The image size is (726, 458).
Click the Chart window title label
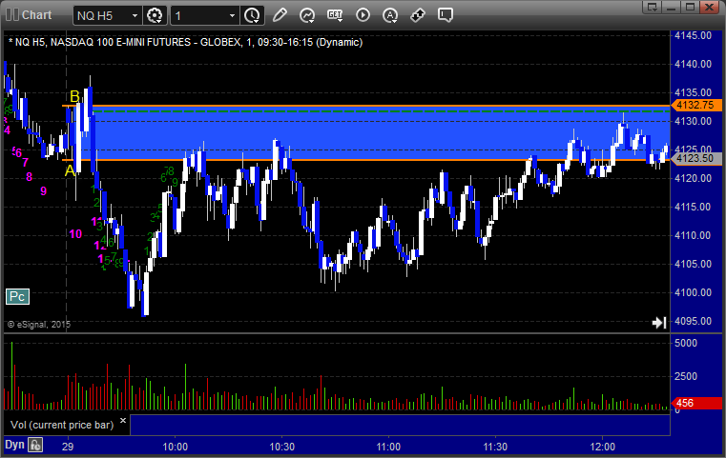click(37, 15)
